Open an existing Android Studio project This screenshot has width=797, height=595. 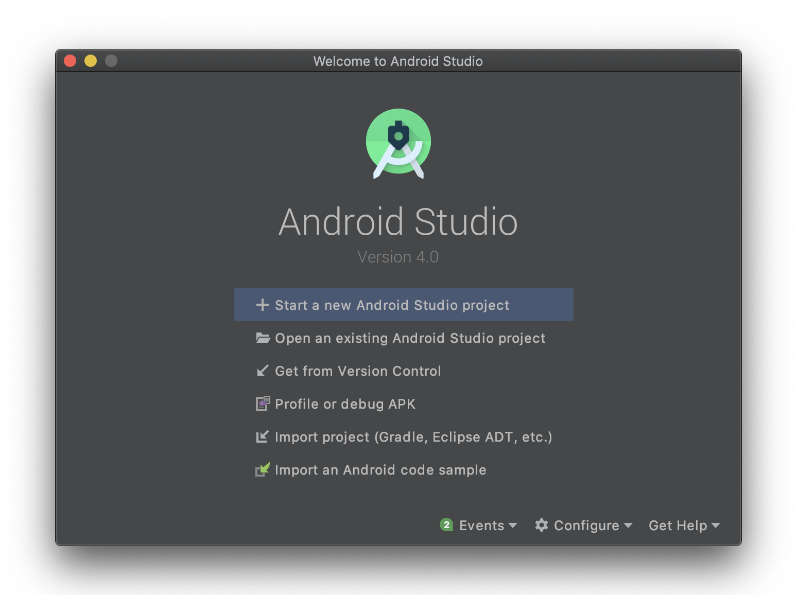coord(404,338)
